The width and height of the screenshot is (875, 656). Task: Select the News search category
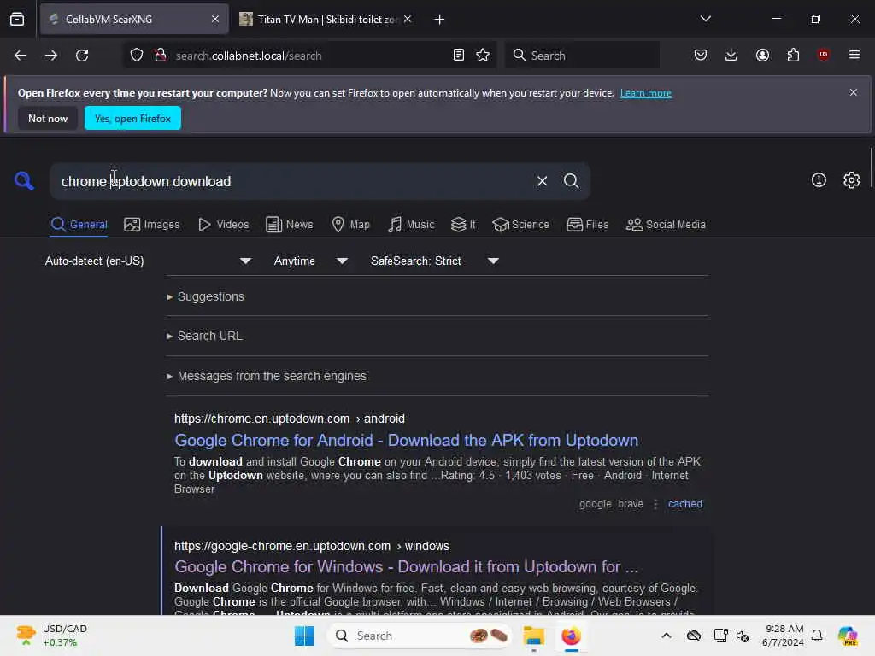pos(289,225)
